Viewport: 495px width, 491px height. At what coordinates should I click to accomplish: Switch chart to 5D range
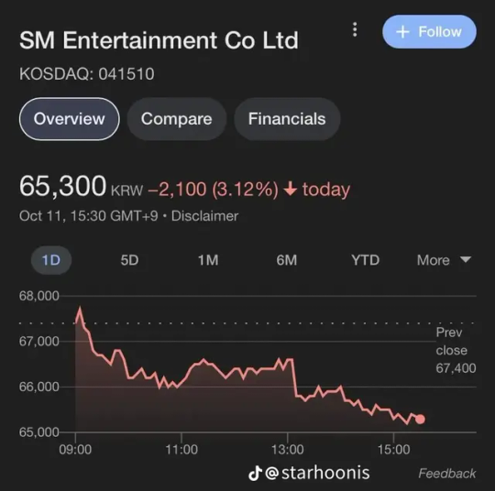129,260
